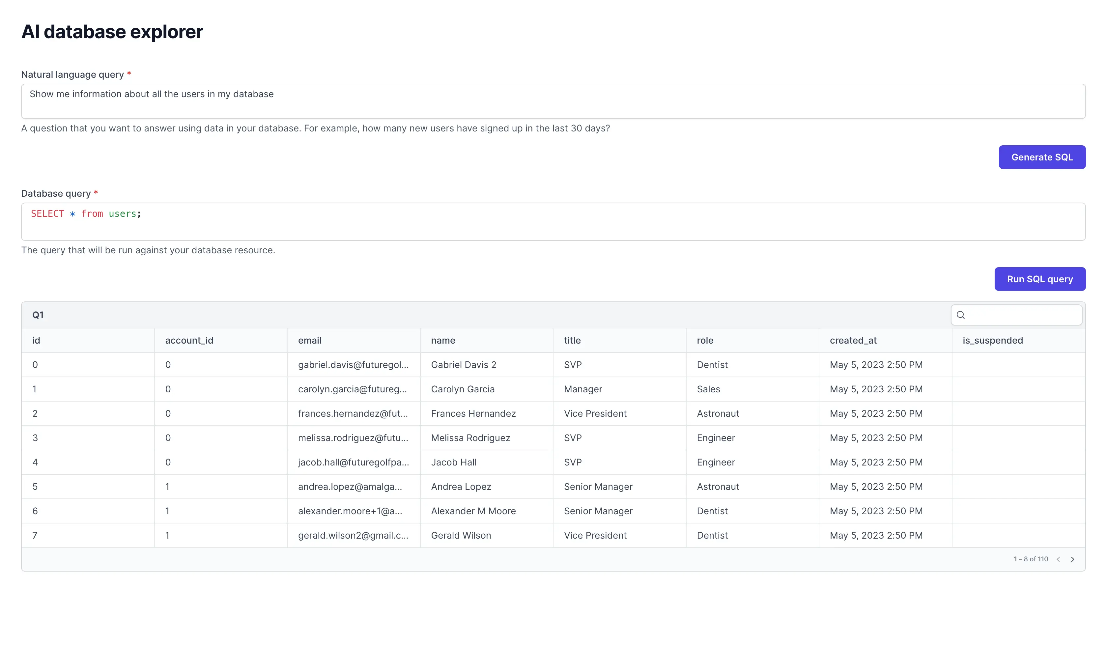Click the id cell showing 3
Viewport: 1107px width, 647px height.
click(88, 438)
